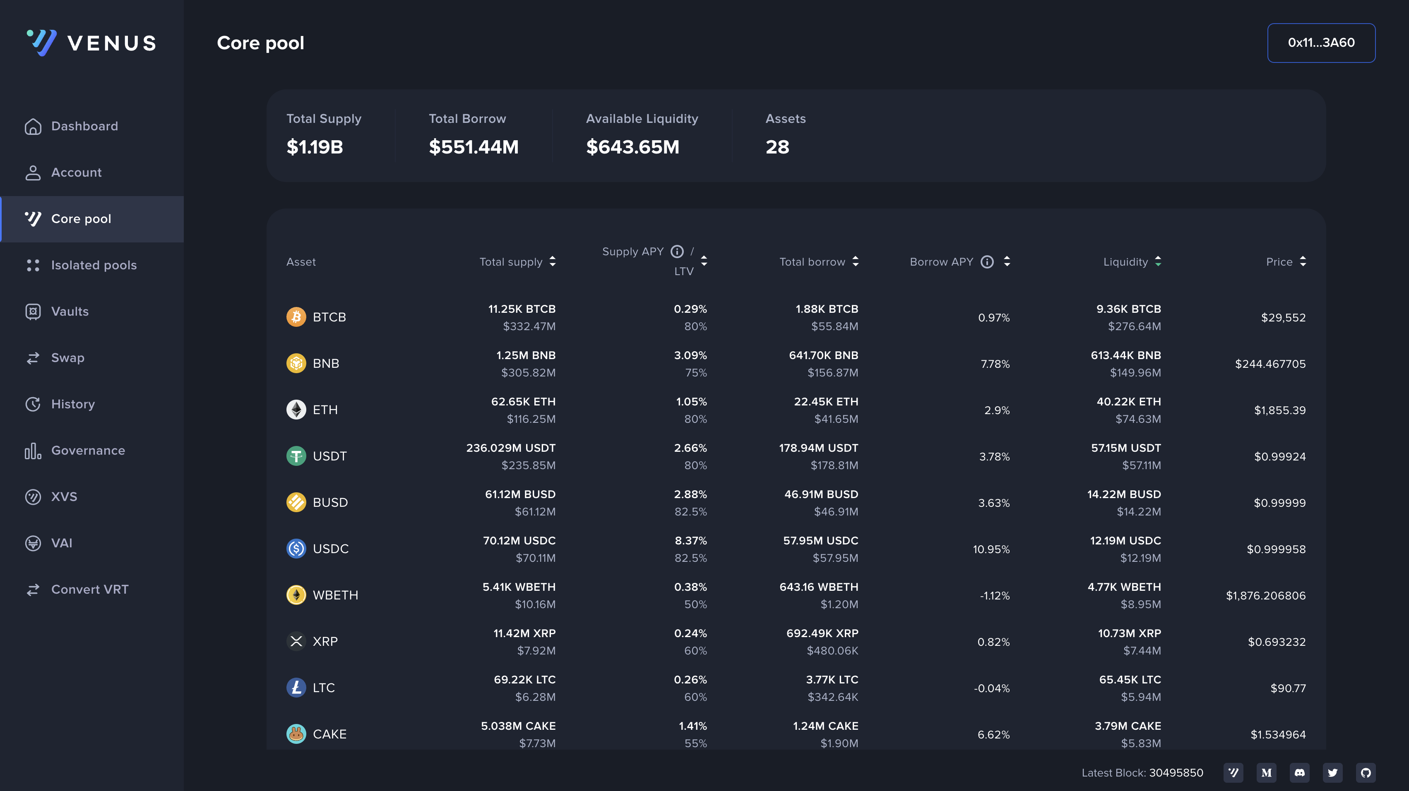Click the Medium icon in footer

[1266, 772]
